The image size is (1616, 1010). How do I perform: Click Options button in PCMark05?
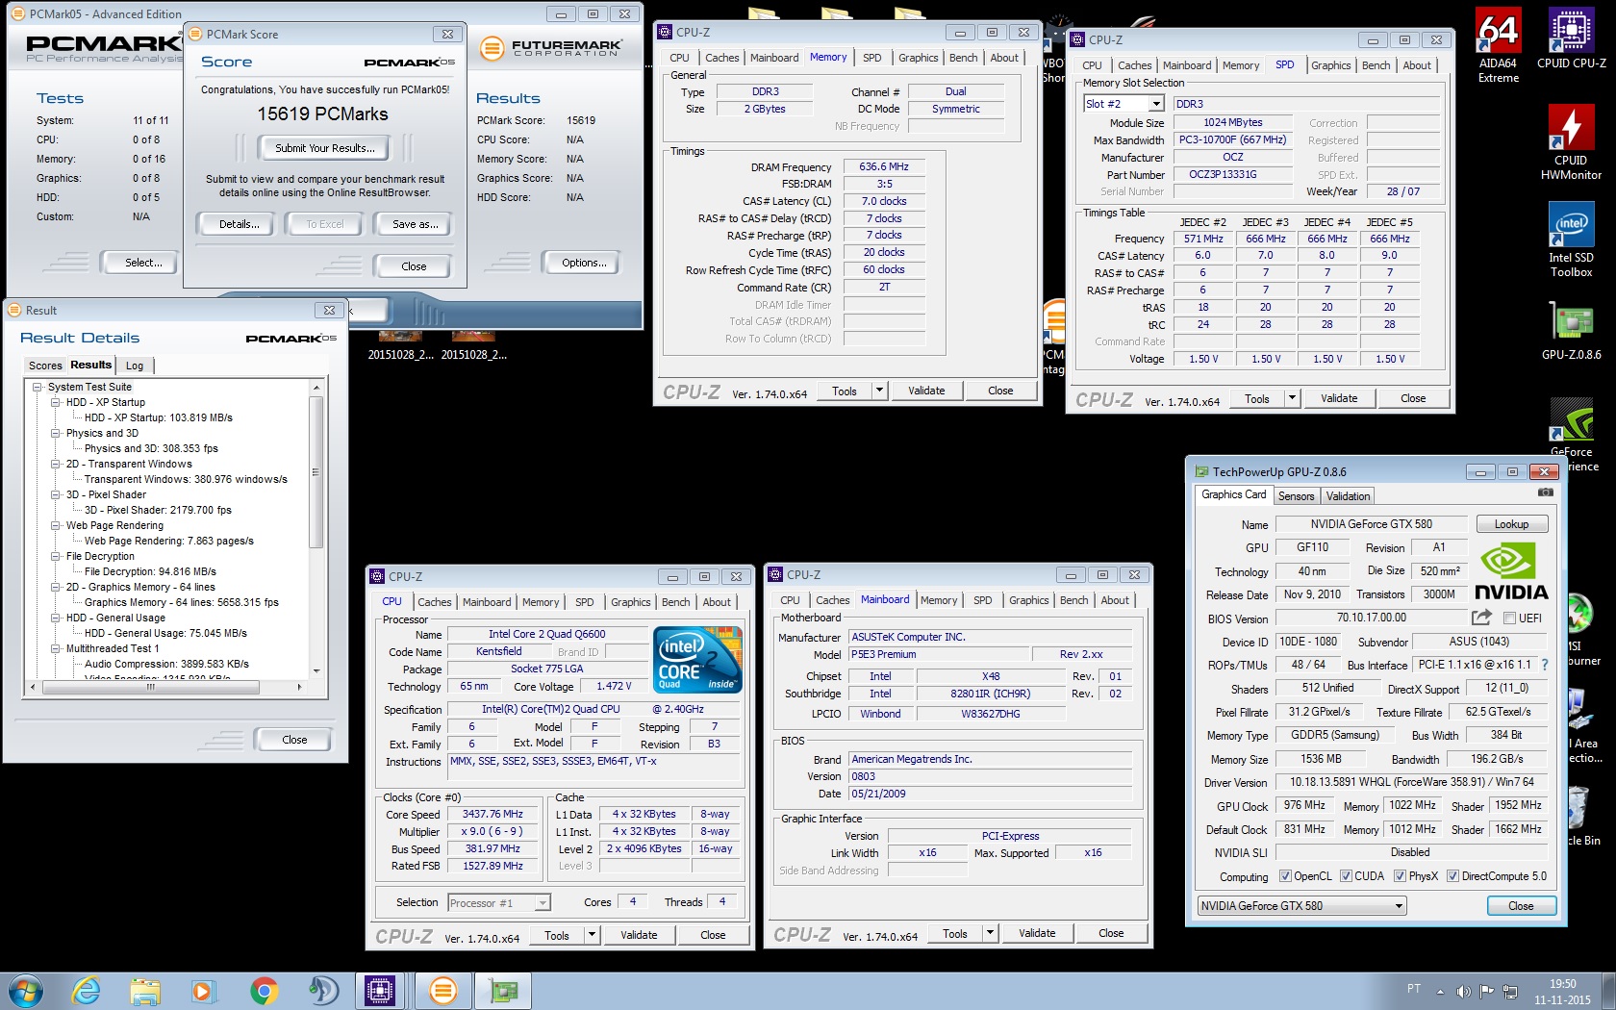click(x=584, y=263)
